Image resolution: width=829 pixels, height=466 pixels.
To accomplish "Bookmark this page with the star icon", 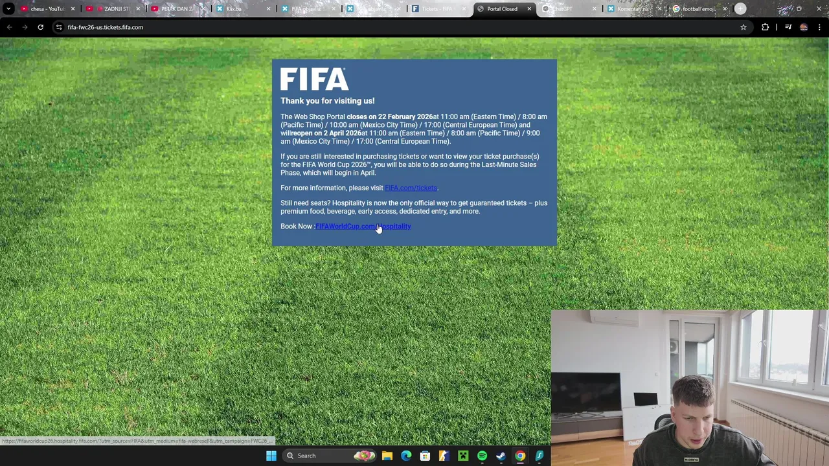I will tap(744, 27).
